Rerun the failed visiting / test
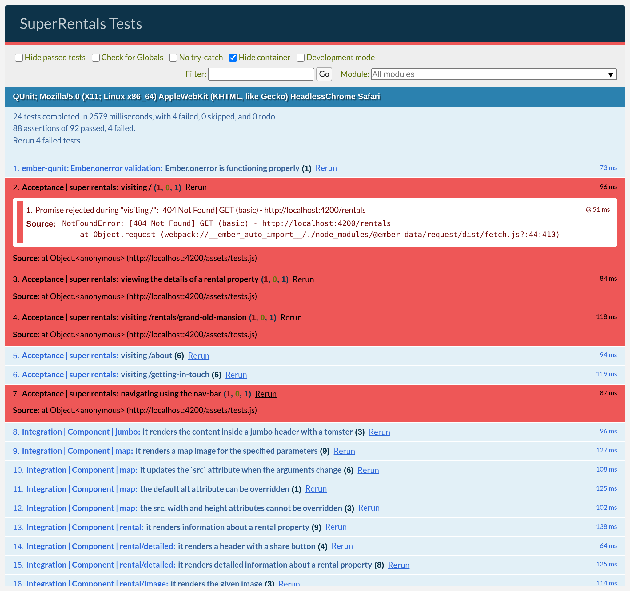 196,187
